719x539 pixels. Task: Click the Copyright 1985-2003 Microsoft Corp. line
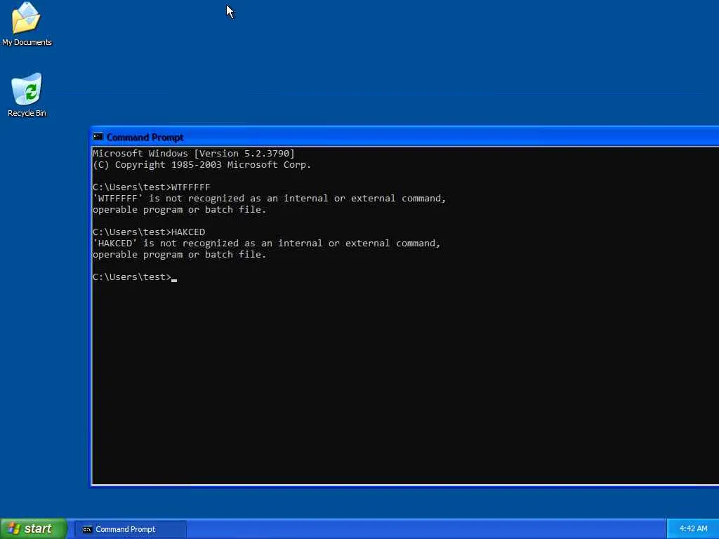[202, 165]
